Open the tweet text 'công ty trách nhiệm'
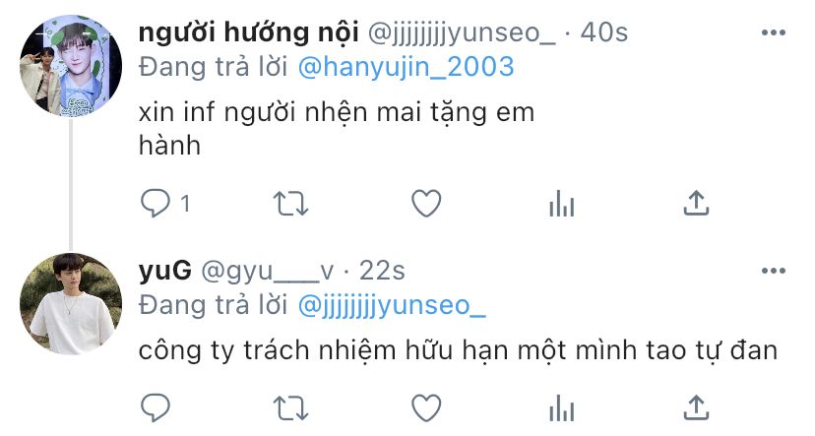This screenshot has width=815, height=436. click(x=458, y=350)
